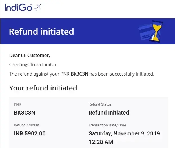Click the airplane icon beside IndiGo
The image size is (175, 148).
tap(37, 8)
